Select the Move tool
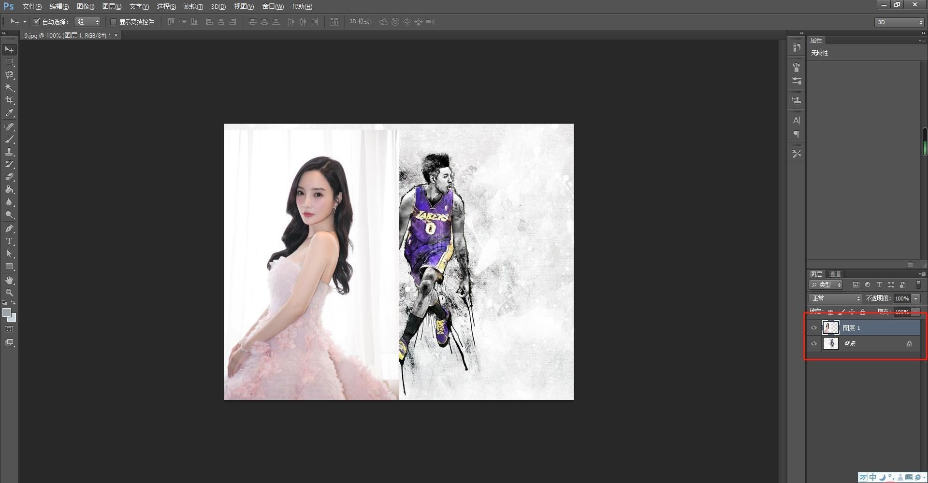The width and height of the screenshot is (928, 483). click(x=9, y=50)
